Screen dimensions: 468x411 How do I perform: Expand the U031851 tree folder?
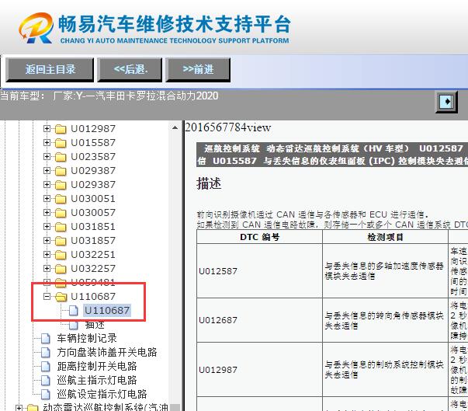47,227
